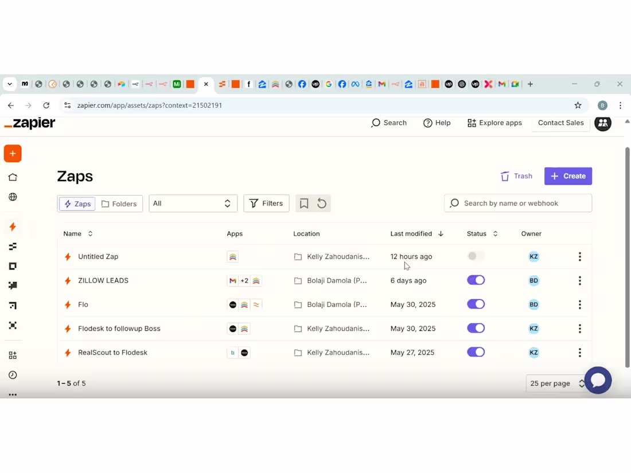
Task: Click the three-dots more icon in sidebar
Action: tap(13, 394)
